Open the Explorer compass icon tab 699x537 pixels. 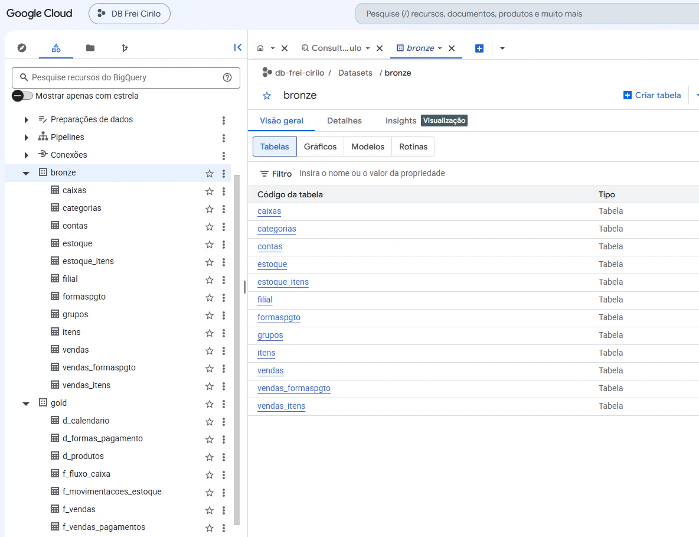[x=22, y=48]
